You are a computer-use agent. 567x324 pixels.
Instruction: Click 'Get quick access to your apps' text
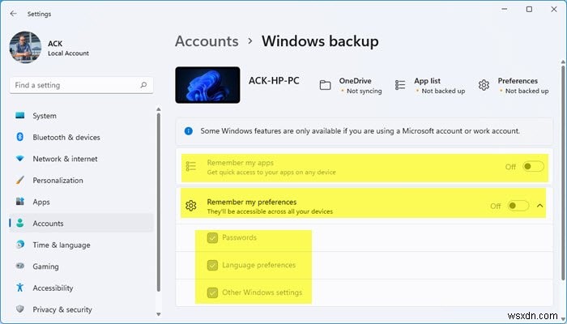point(271,172)
